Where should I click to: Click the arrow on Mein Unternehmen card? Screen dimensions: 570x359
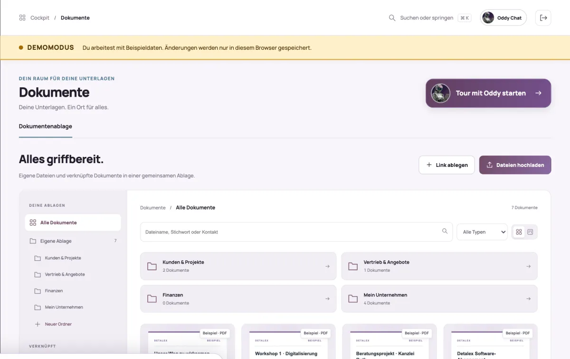coord(529,299)
